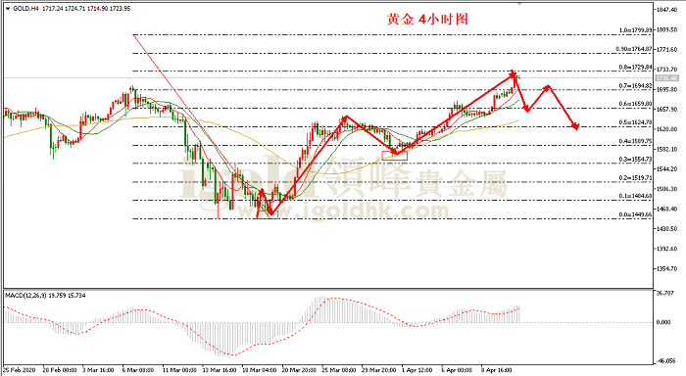Click the 6 Mar 08:00 time label
The image size is (686, 376).
coord(138,370)
